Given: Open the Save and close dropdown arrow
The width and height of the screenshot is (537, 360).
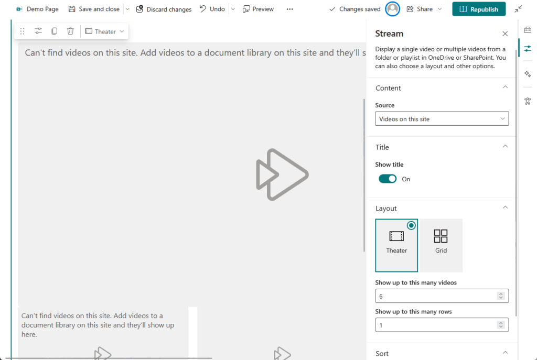Looking at the screenshot, I should (x=127, y=9).
